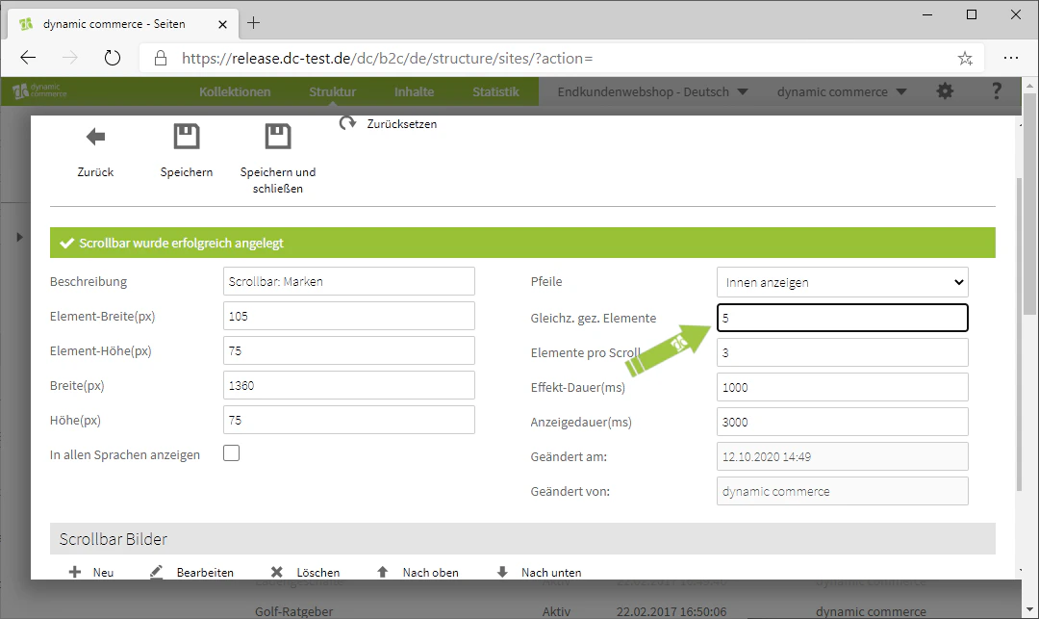Close the dynamic commerce - Seiten tab
This screenshot has width=1039, height=619.
point(222,24)
